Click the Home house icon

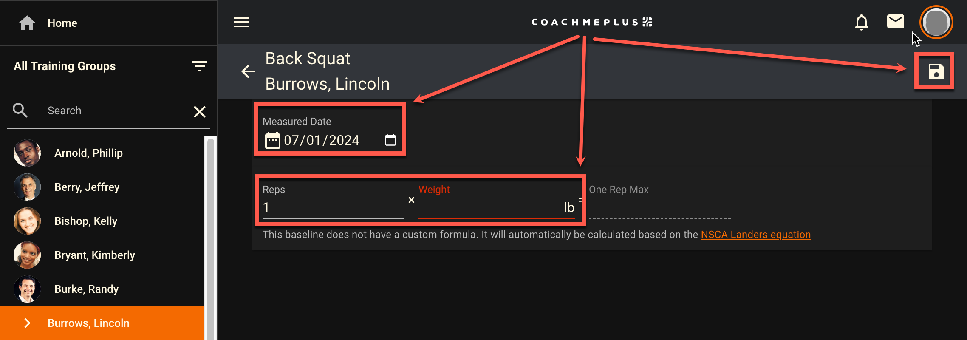pos(27,23)
